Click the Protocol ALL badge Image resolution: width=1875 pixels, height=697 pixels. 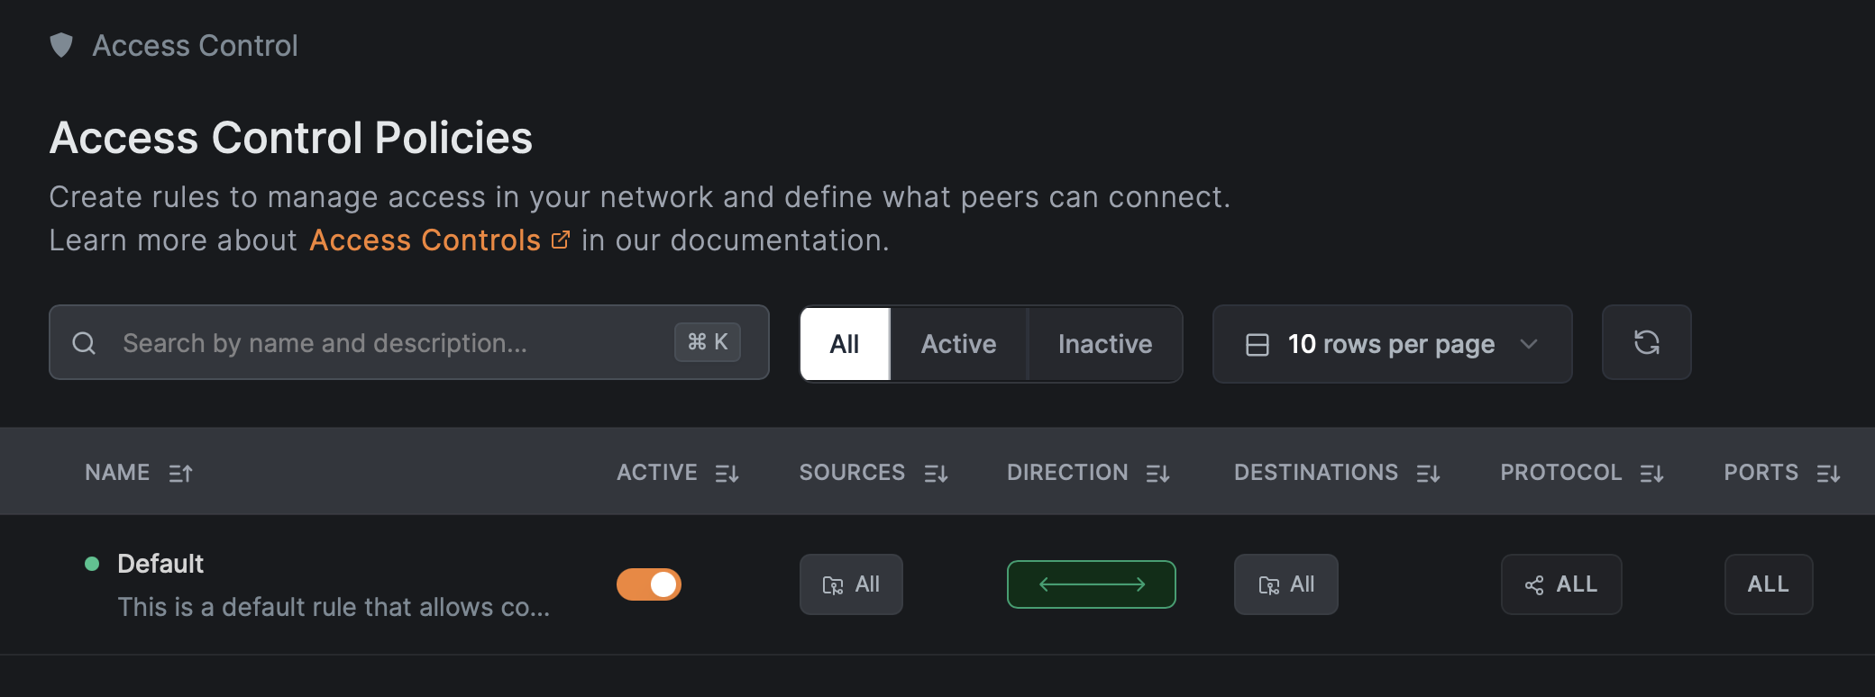1560,584
